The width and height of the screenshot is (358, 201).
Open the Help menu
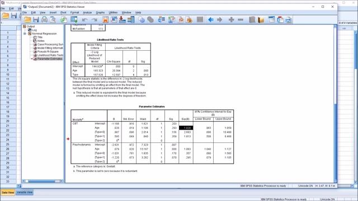pos(138,12)
